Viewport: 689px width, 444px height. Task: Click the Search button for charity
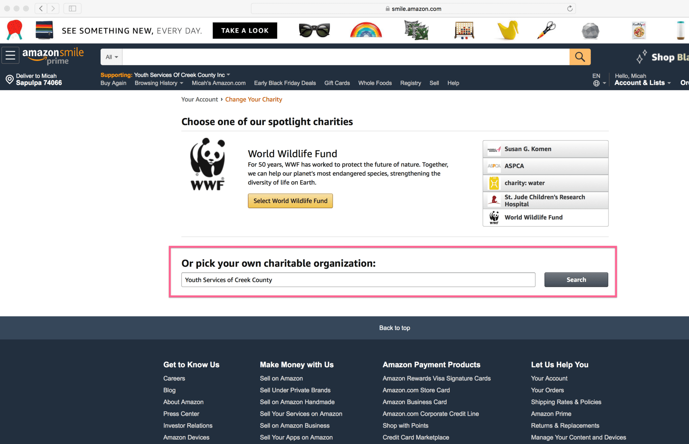[576, 280]
